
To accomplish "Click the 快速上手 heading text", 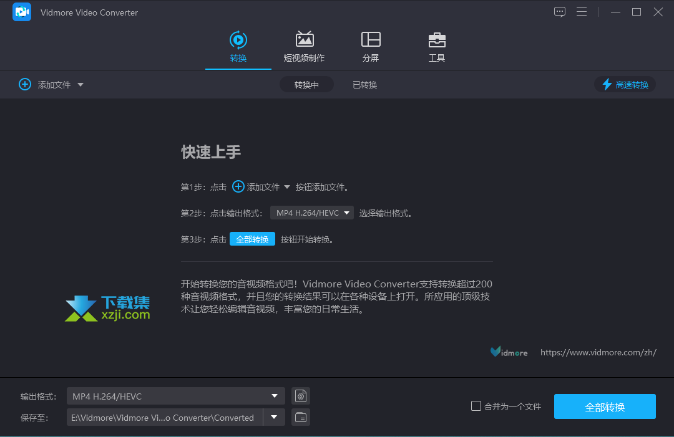I will click(211, 152).
